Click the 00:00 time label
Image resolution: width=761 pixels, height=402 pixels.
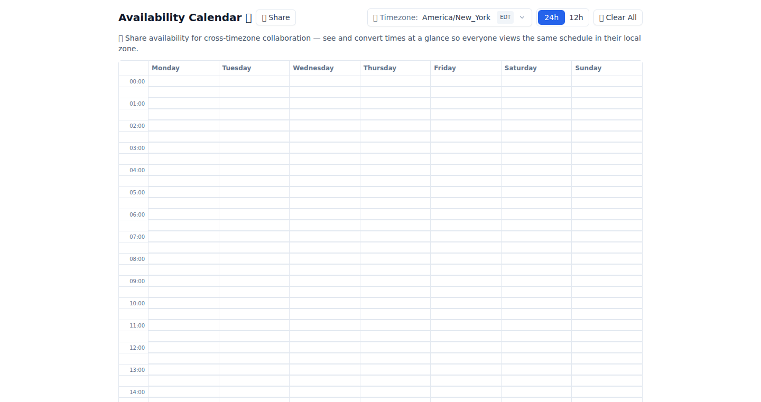click(137, 81)
